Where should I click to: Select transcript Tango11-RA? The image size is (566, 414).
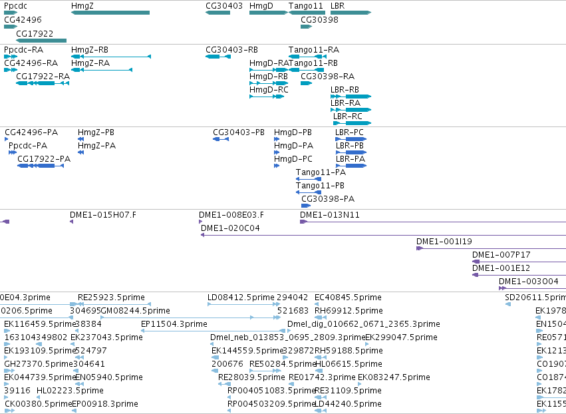click(314, 50)
